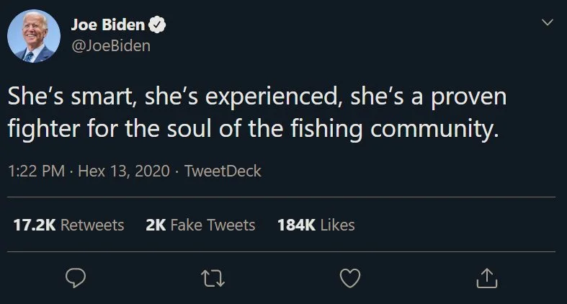567x304 pixels.
Task: View the 2K Fake Tweets list
Action: tap(200, 225)
